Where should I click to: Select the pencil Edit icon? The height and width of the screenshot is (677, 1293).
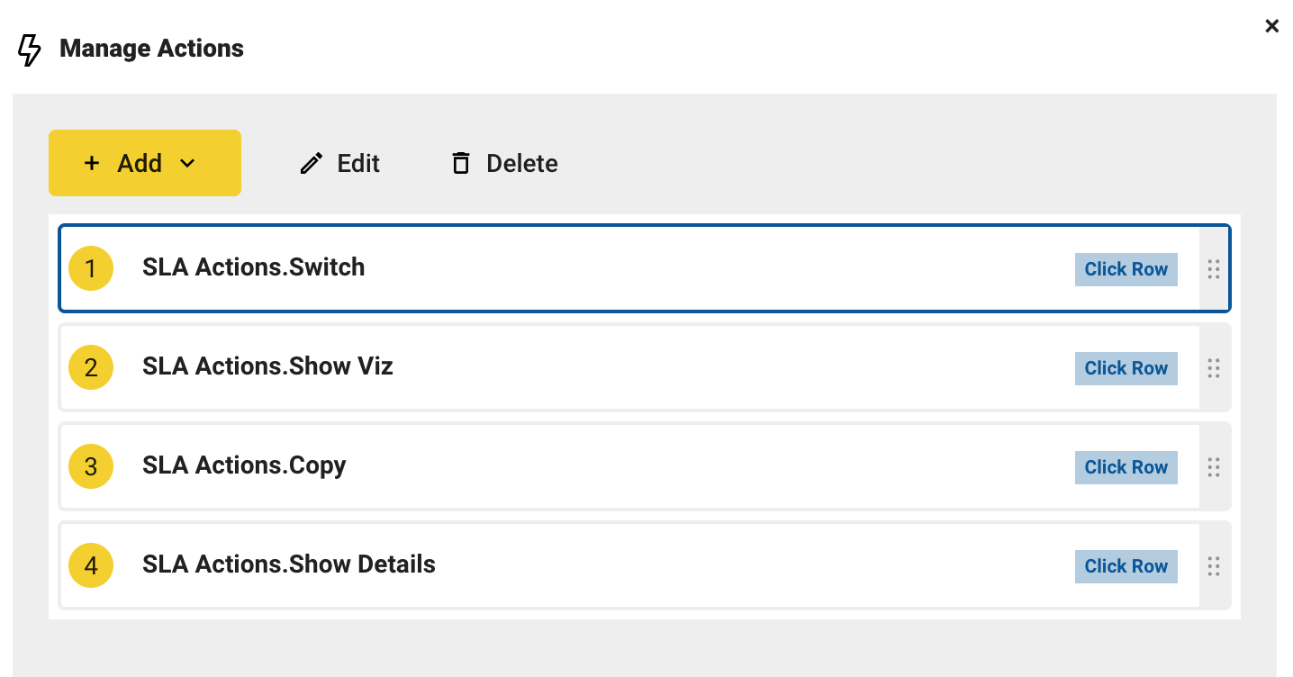(x=311, y=163)
